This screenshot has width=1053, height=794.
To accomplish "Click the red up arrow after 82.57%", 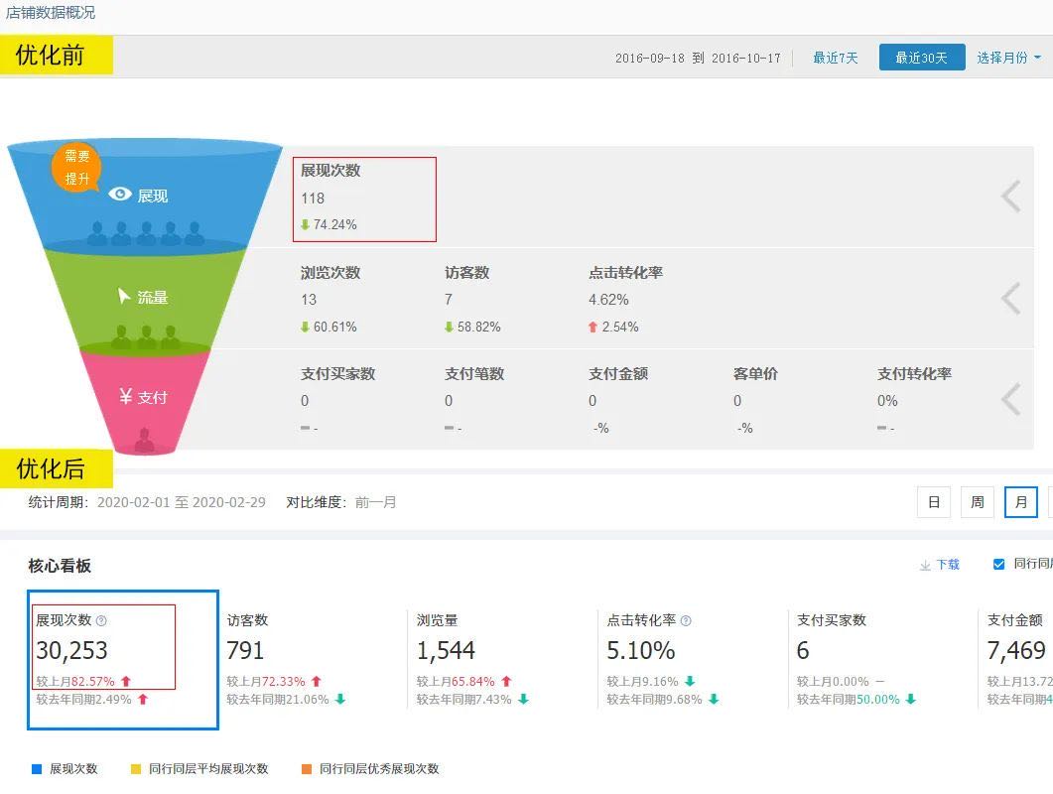I will coord(126,681).
